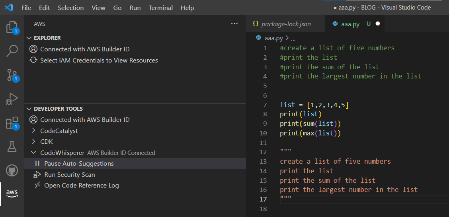Open the Explorer view in activity bar
This screenshot has height=217, width=449.
[x=12, y=27]
